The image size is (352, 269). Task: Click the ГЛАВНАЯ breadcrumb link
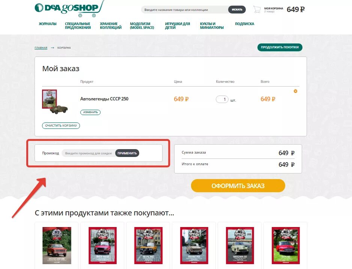pos(41,48)
